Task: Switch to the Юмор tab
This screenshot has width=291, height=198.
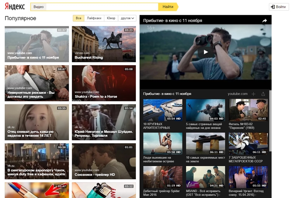Action: click(x=111, y=18)
